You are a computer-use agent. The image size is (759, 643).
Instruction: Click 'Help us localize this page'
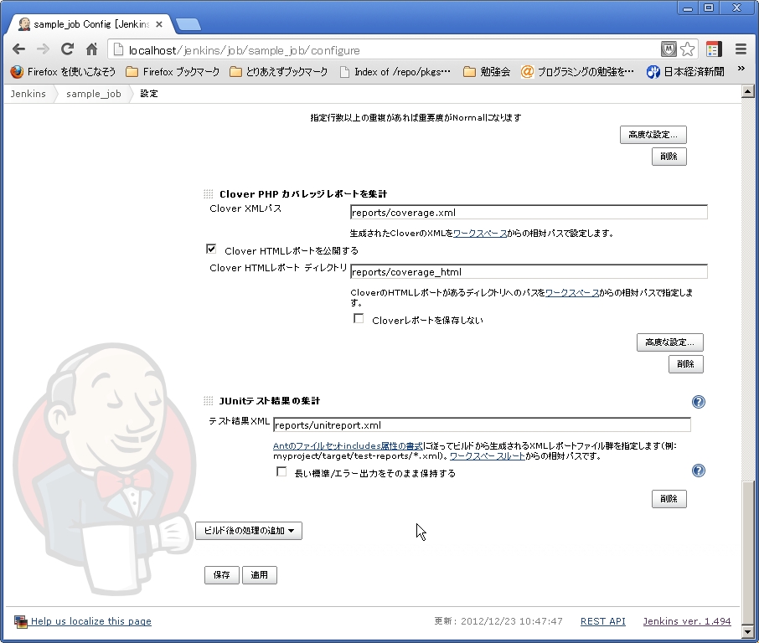[x=91, y=621]
